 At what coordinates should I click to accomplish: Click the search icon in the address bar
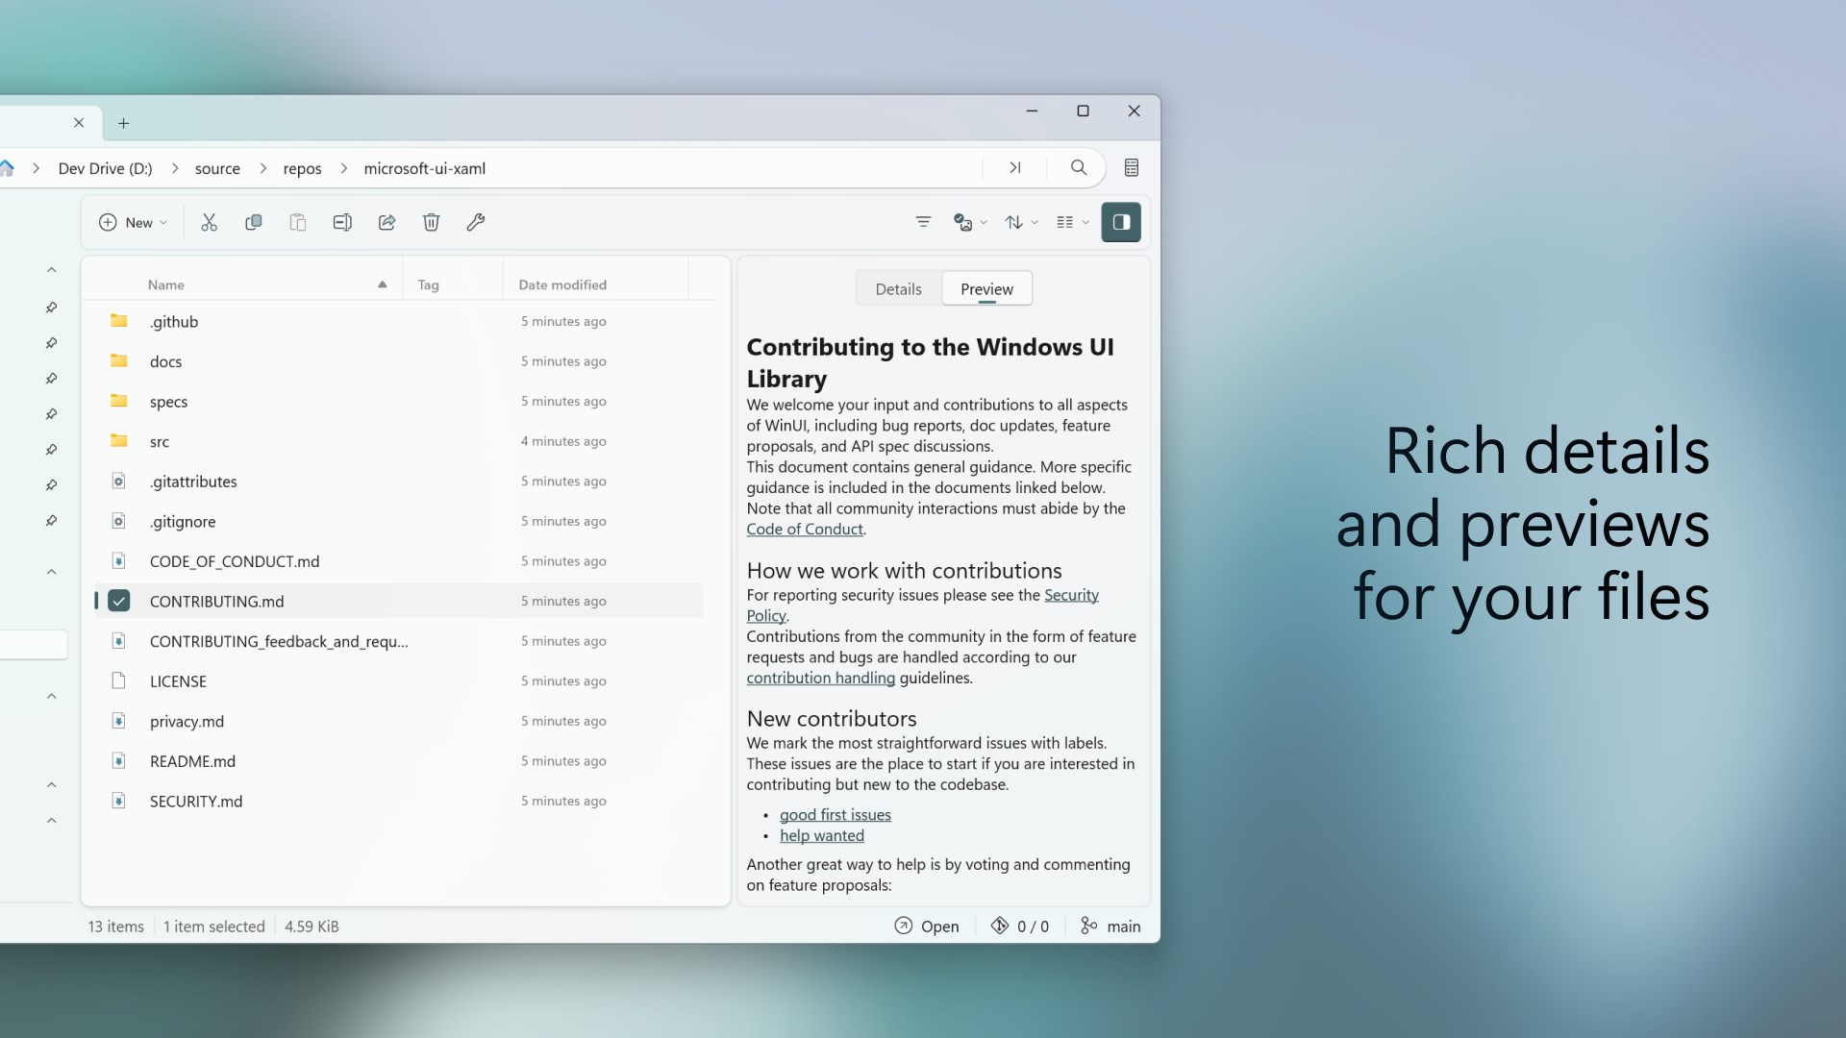[1078, 167]
